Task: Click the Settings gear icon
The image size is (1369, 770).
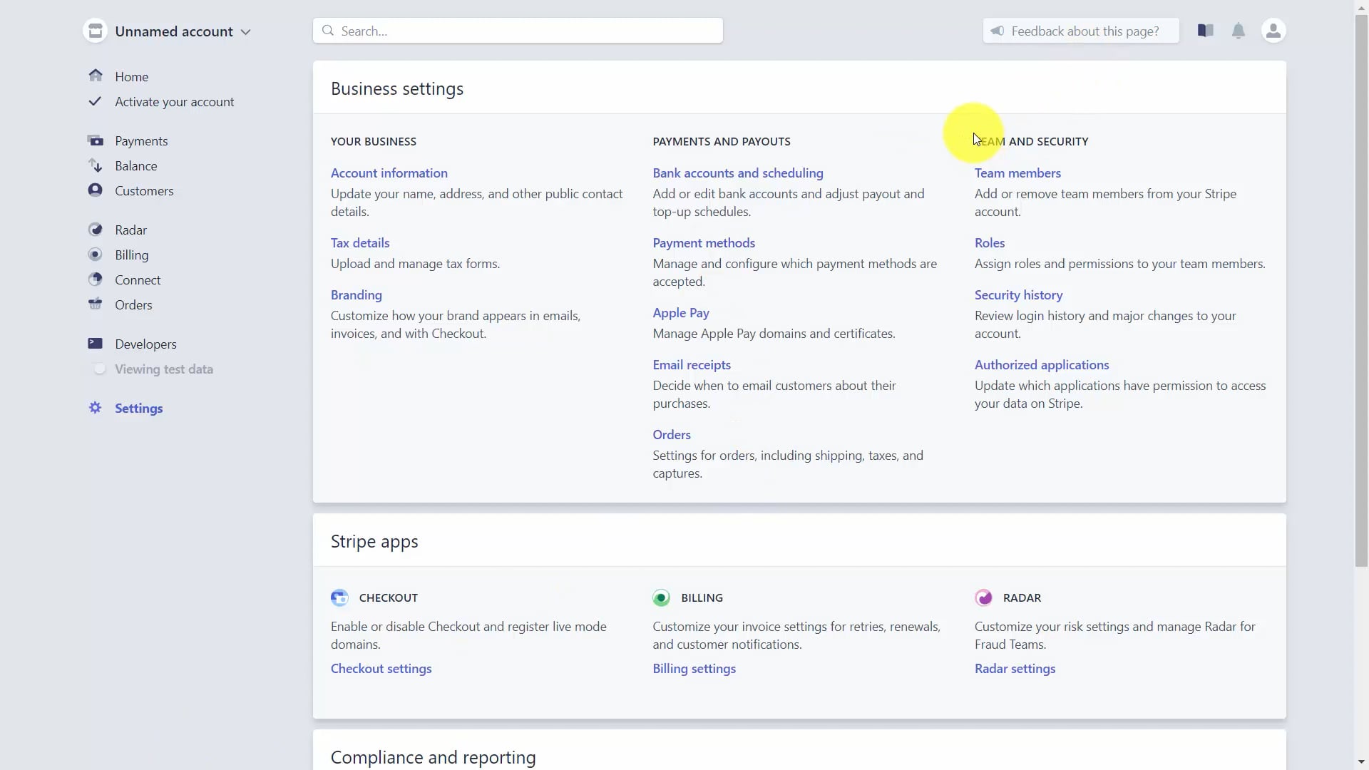Action: pos(96,408)
